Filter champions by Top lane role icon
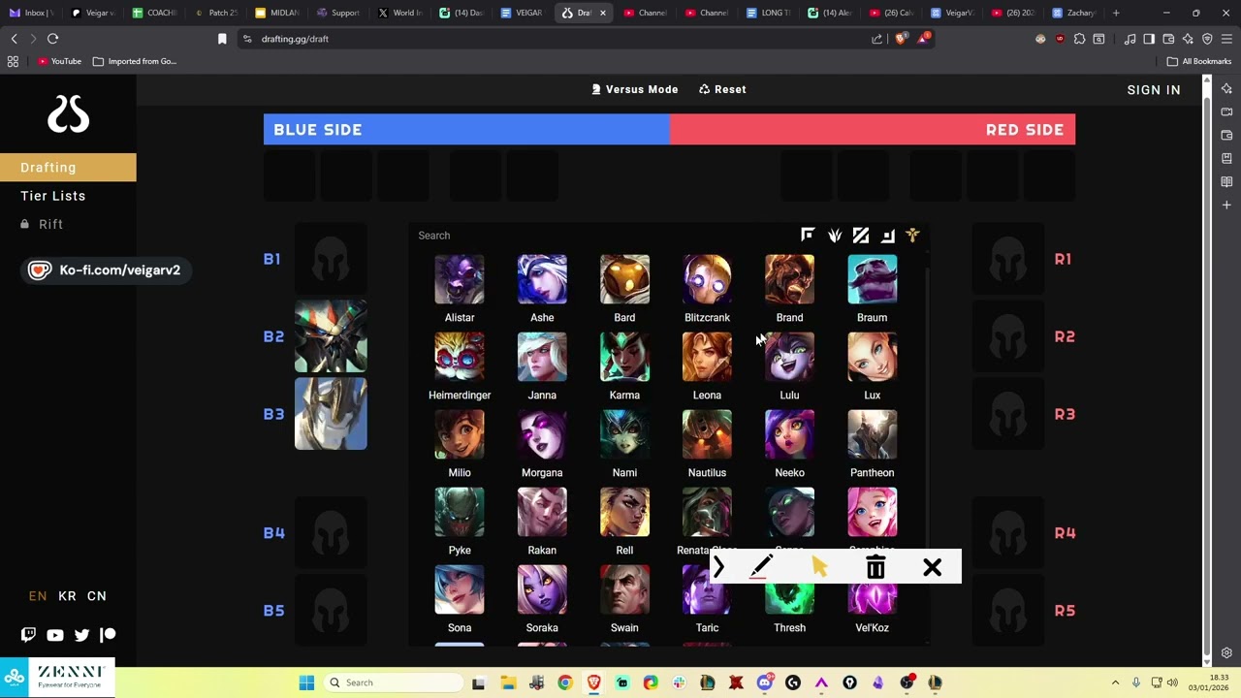The width and height of the screenshot is (1241, 698). tap(808, 235)
